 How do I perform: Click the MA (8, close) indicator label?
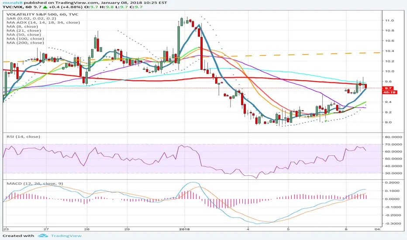coord(22,27)
